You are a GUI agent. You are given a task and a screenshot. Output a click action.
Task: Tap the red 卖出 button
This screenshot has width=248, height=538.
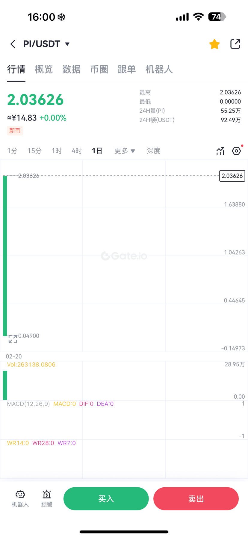tap(196, 498)
